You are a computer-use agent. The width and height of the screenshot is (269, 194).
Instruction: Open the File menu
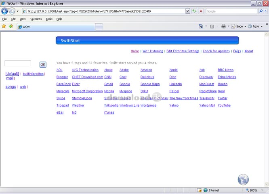coord(4,19)
